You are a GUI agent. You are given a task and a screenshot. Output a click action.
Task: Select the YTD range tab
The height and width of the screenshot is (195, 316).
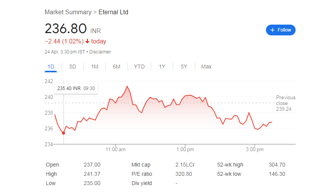[x=139, y=67]
